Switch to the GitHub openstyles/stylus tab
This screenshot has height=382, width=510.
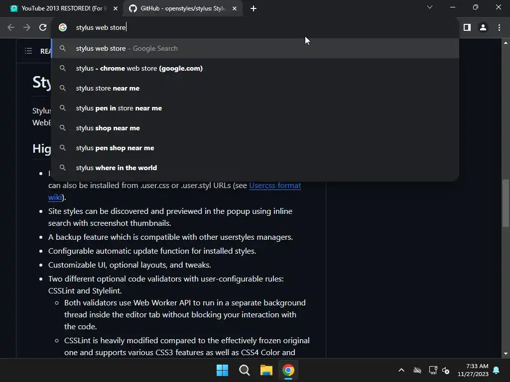coord(183,8)
